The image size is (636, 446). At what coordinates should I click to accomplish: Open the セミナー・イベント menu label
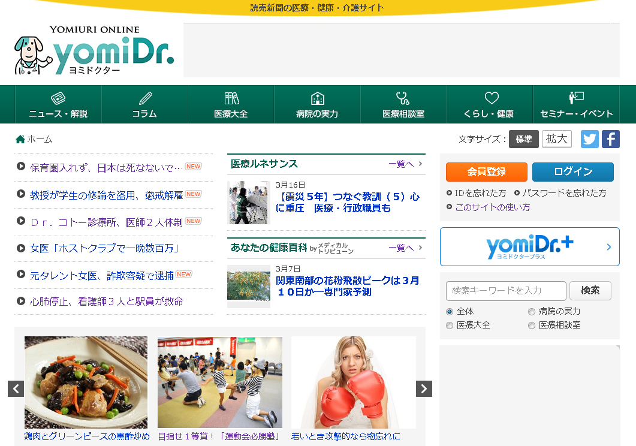coord(577,114)
